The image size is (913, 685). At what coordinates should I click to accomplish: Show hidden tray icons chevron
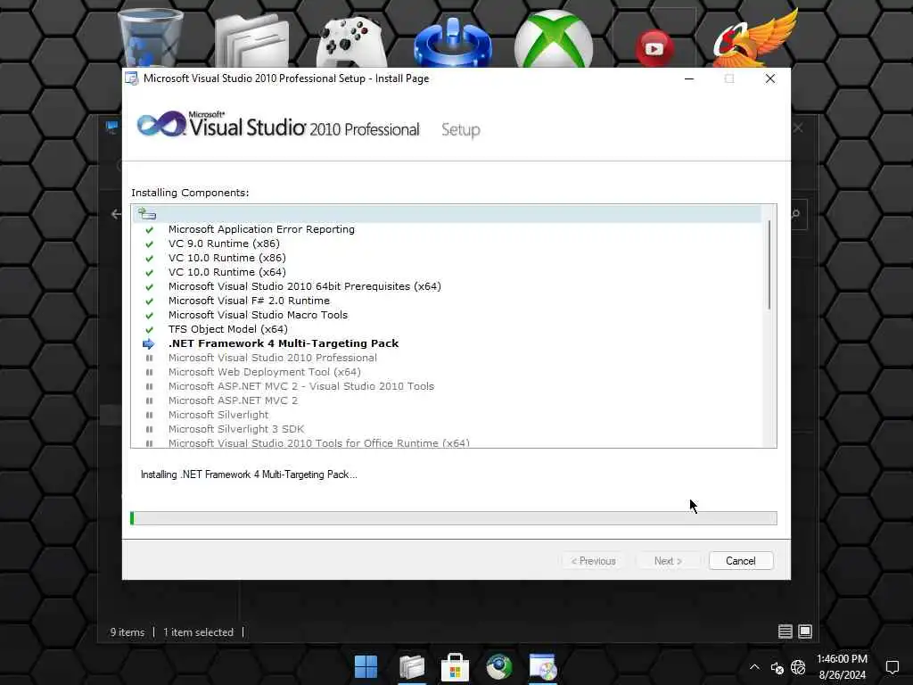coord(754,667)
